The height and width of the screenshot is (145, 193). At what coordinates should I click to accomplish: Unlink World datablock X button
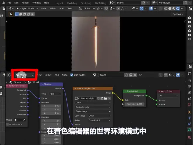tap(135, 75)
